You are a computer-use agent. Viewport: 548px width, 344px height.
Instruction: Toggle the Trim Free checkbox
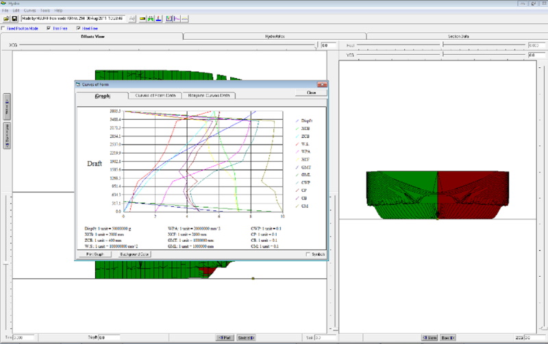click(49, 28)
